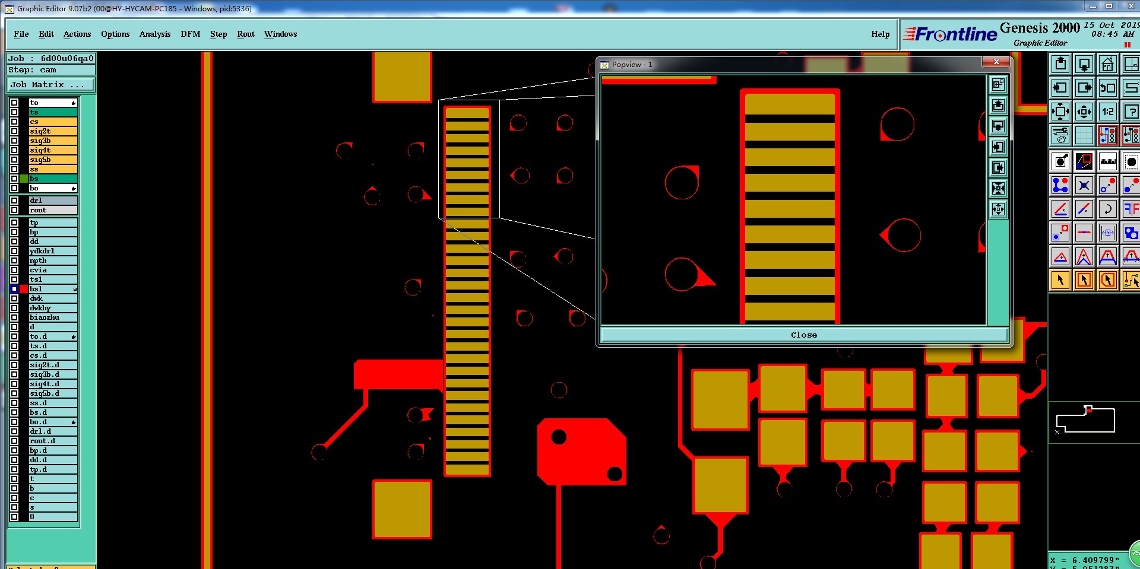Click the copy pads red-blue squares icon

tap(1060, 233)
